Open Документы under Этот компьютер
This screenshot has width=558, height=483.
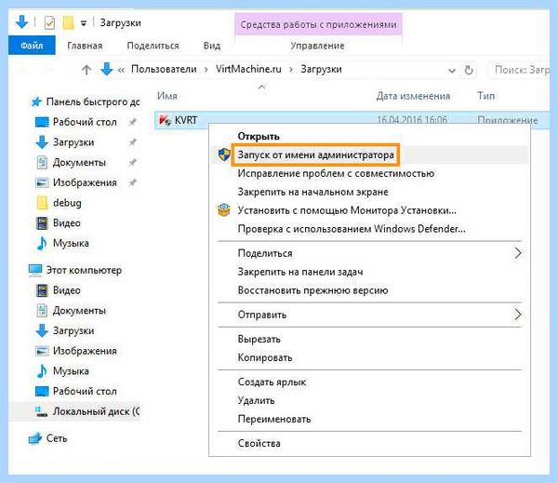79,311
